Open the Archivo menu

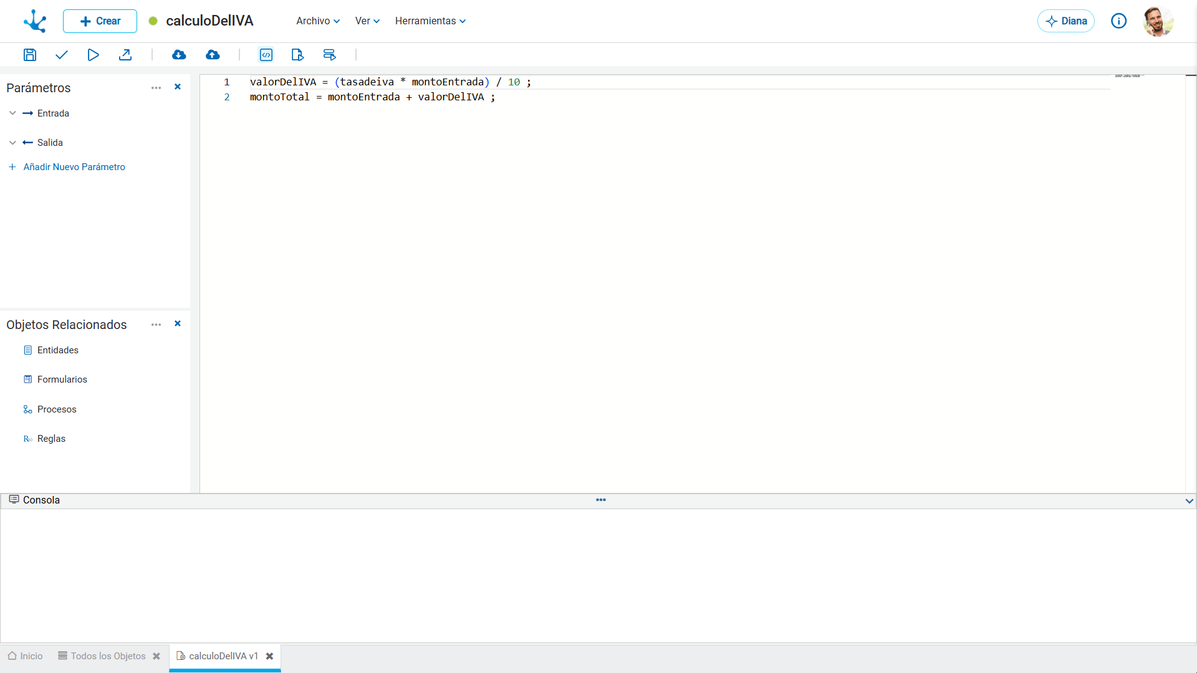coord(318,21)
